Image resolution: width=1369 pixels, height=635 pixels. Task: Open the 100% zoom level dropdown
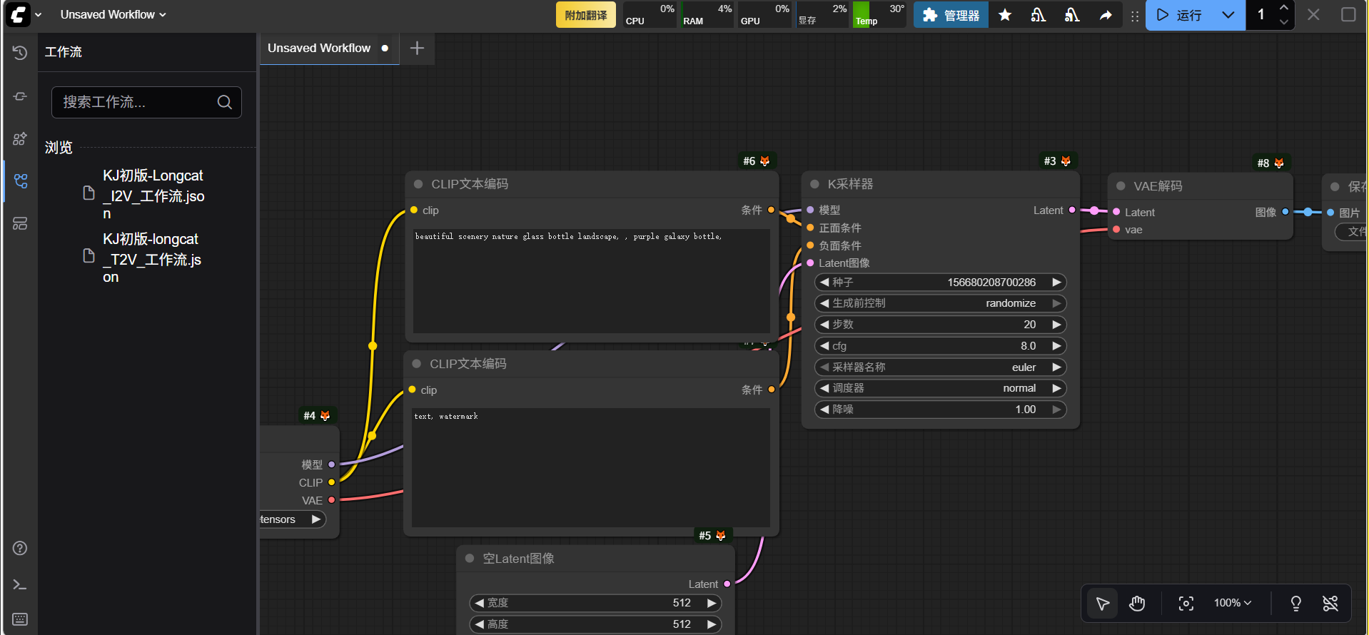pyautogui.click(x=1233, y=604)
